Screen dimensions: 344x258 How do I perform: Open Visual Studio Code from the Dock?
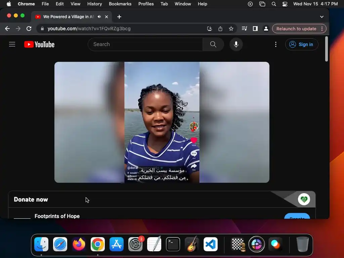tap(211, 244)
